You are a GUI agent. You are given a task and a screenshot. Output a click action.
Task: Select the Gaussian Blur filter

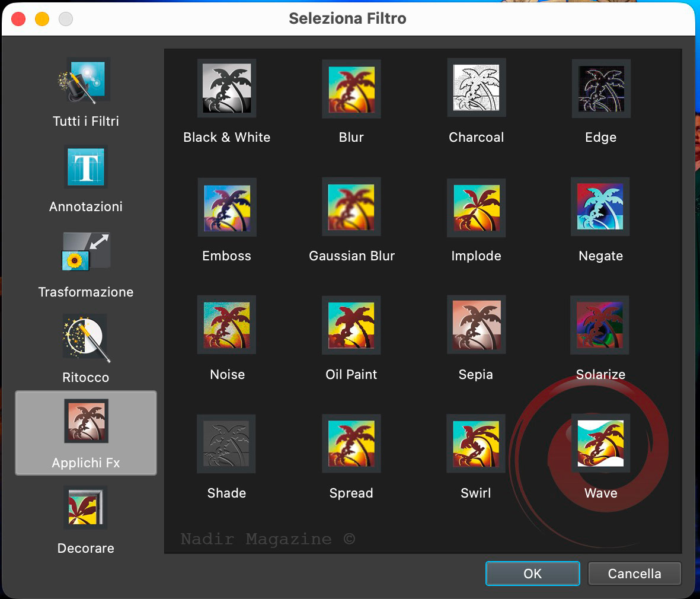(351, 207)
